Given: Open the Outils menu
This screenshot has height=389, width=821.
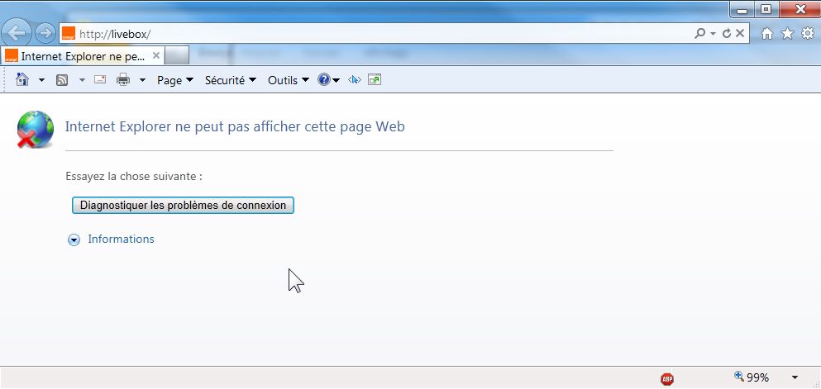Looking at the screenshot, I should (x=289, y=80).
